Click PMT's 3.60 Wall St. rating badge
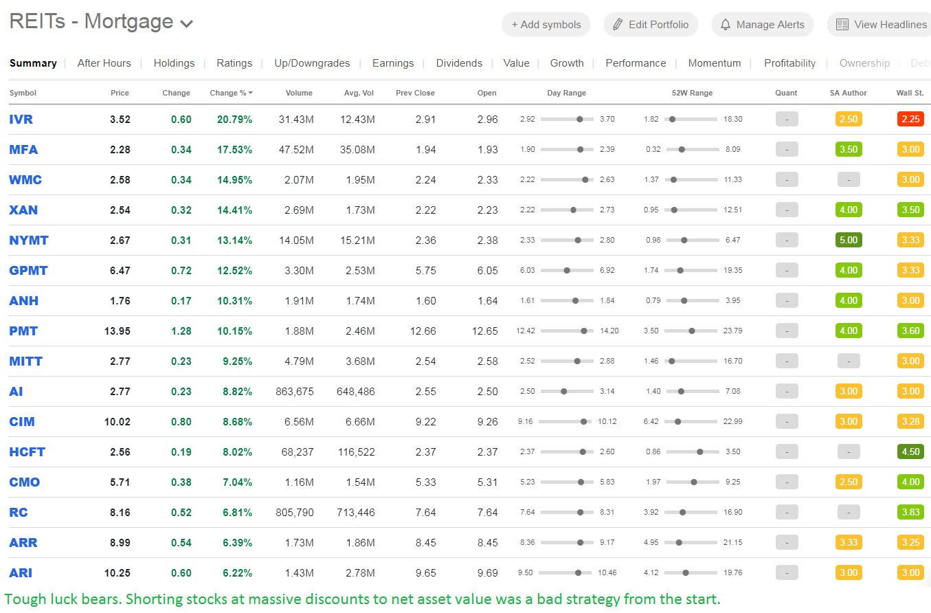This screenshot has height=613, width=931. pos(910,331)
